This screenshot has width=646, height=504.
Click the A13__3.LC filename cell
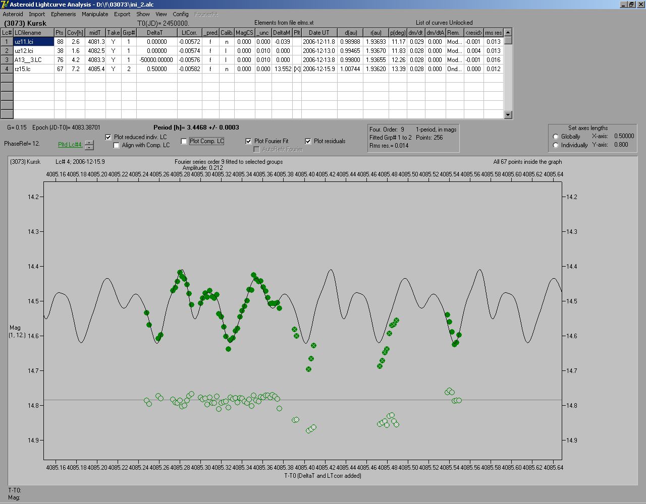point(34,60)
